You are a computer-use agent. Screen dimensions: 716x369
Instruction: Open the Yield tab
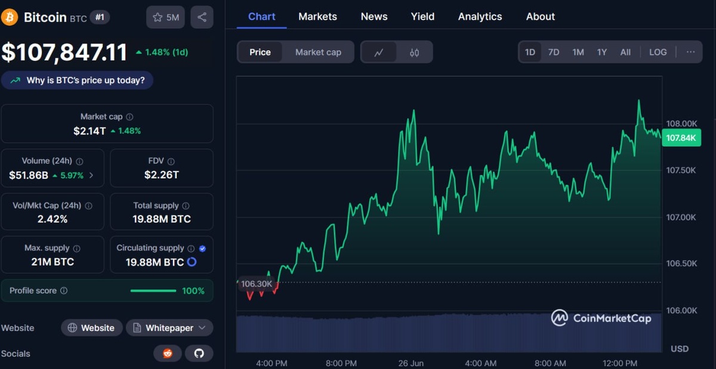(x=422, y=17)
